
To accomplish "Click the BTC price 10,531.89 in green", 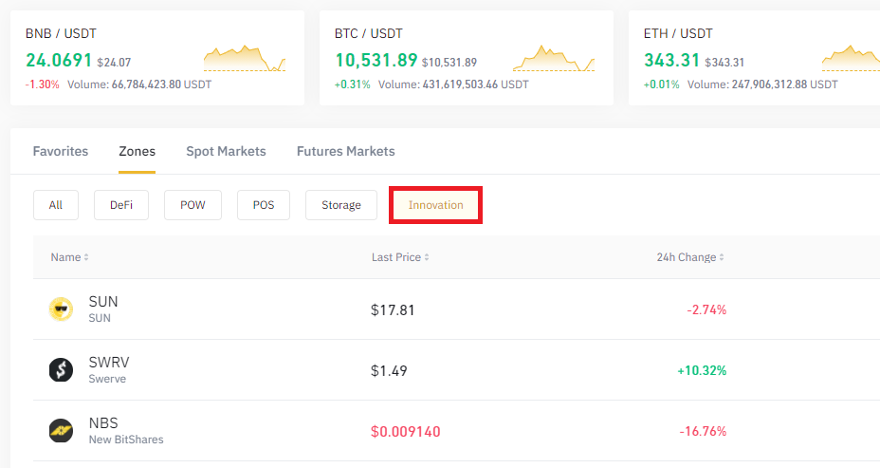I will pyautogui.click(x=376, y=60).
